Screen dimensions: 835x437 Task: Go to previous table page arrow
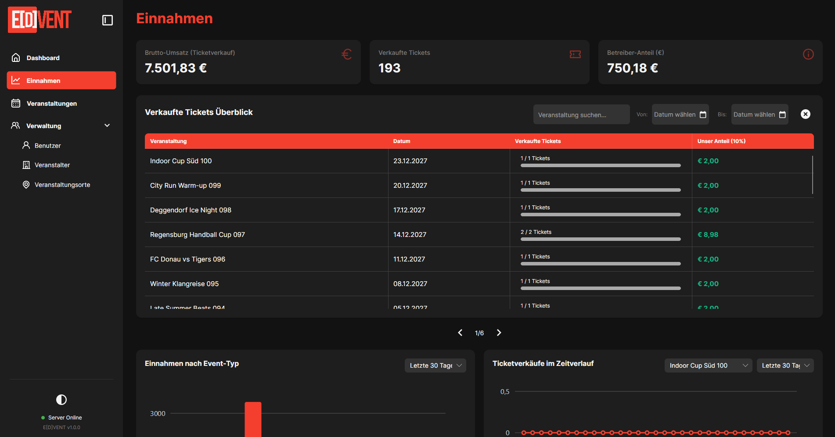[x=460, y=333]
